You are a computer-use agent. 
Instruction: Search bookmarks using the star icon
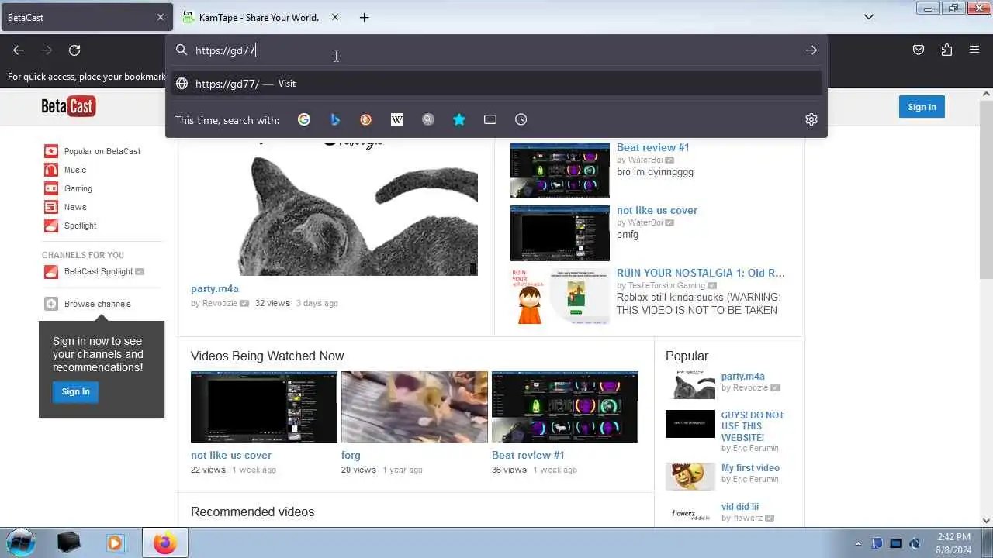point(459,119)
